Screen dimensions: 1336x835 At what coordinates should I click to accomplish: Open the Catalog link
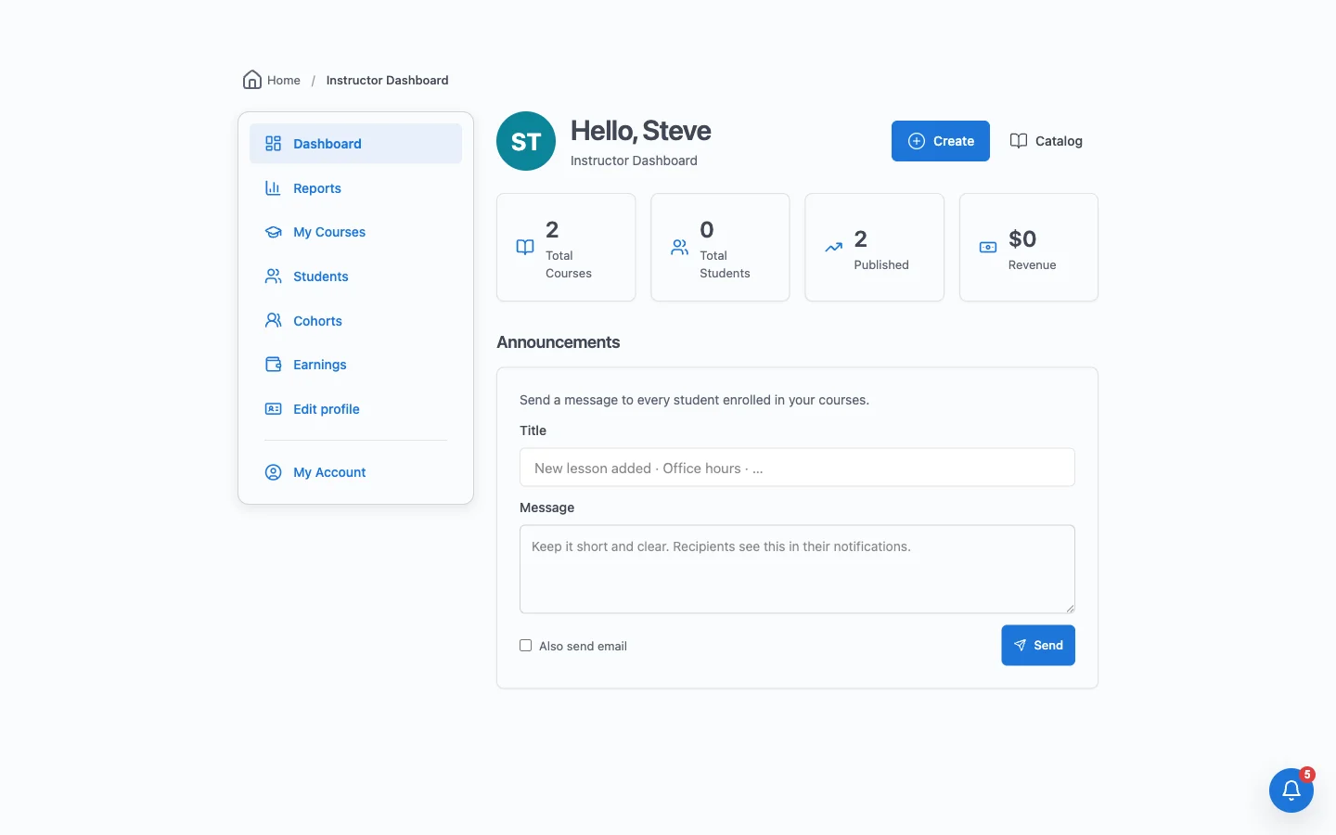[x=1046, y=141]
